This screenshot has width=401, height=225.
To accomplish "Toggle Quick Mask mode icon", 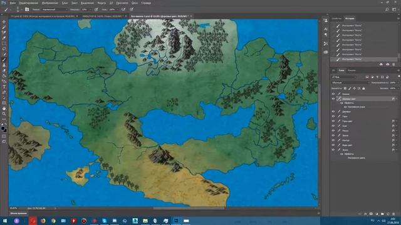I will pos(4,136).
